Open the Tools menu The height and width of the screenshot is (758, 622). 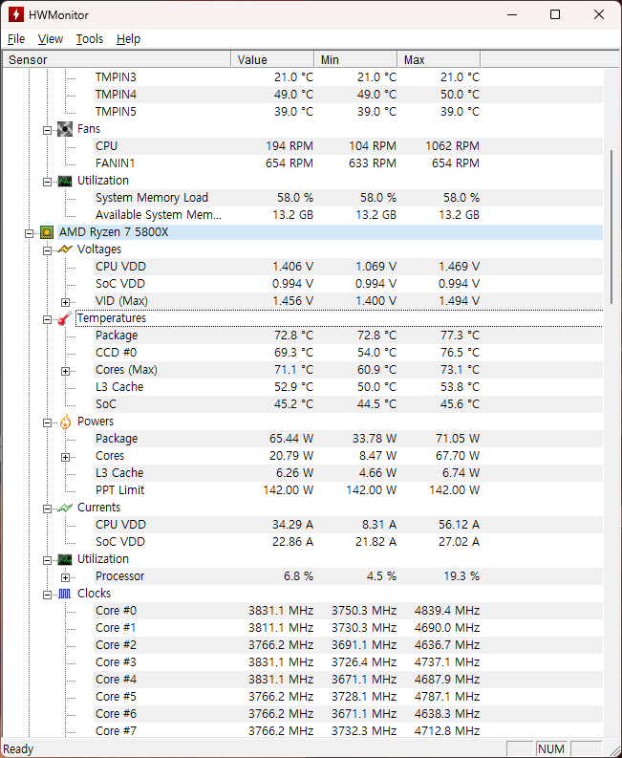click(x=90, y=38)
